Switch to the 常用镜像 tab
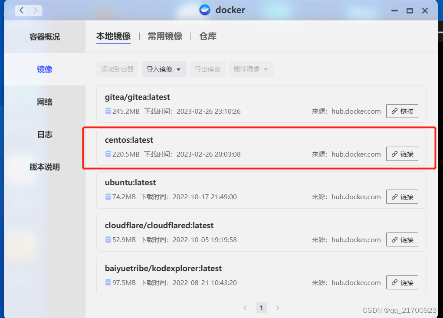 click(165, 36)
